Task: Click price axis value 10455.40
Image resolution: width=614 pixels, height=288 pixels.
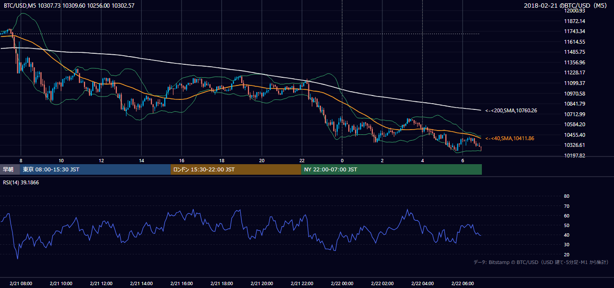Action: coord(575,135)
